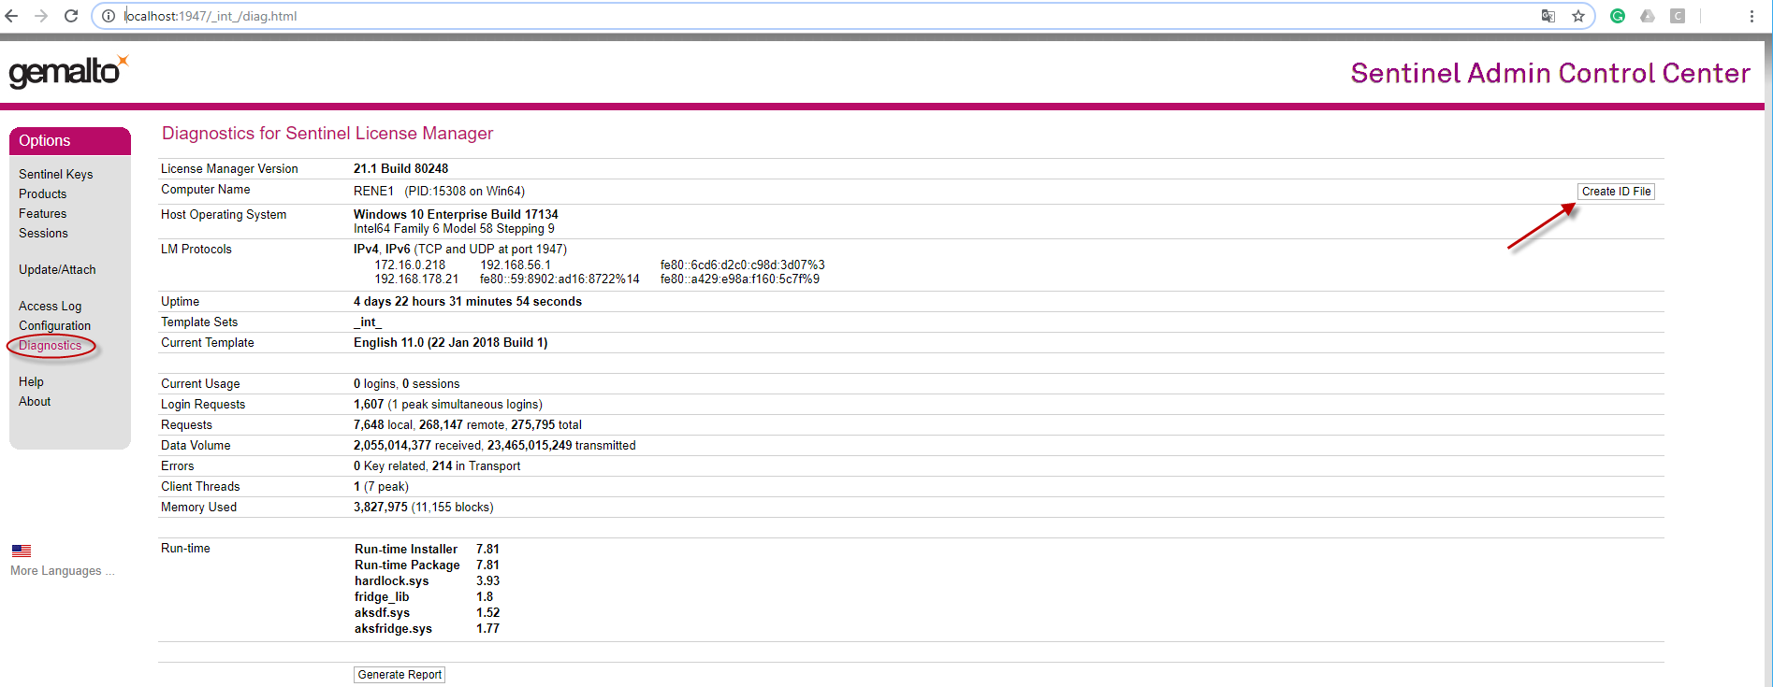The image size is (1773, 687).
Task: Click the gray cloud extension icon
Action: (x=1648, y=16)
